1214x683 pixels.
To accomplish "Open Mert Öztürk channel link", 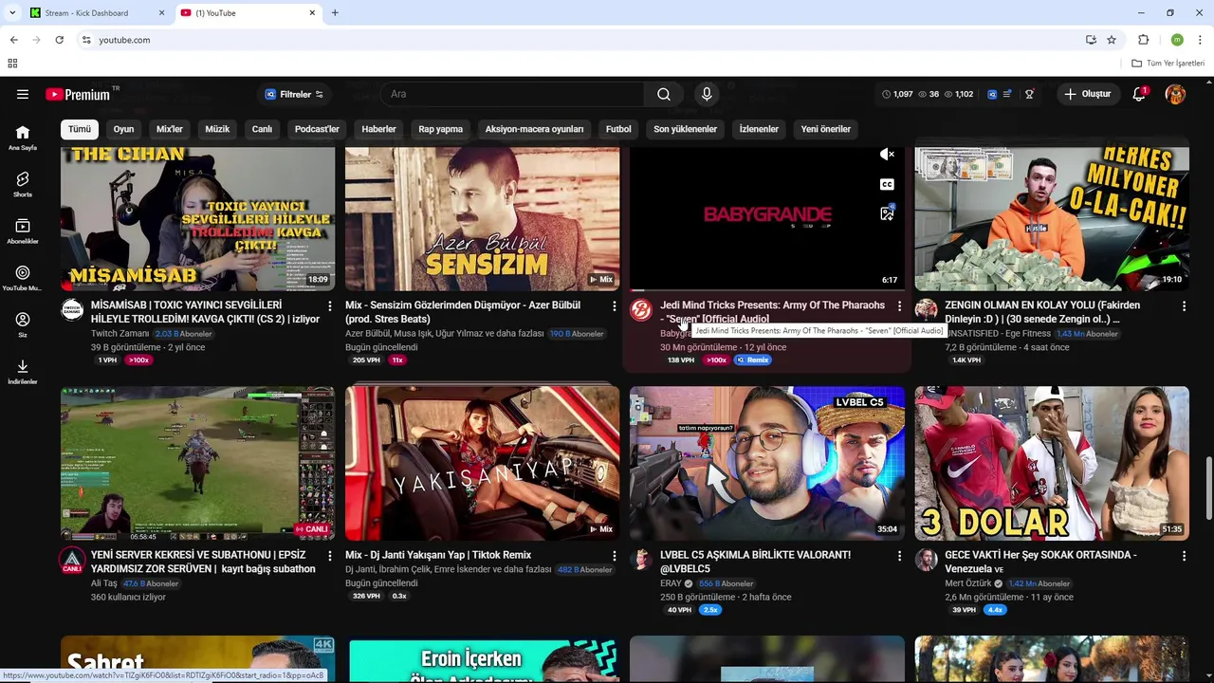I will 968,583.
